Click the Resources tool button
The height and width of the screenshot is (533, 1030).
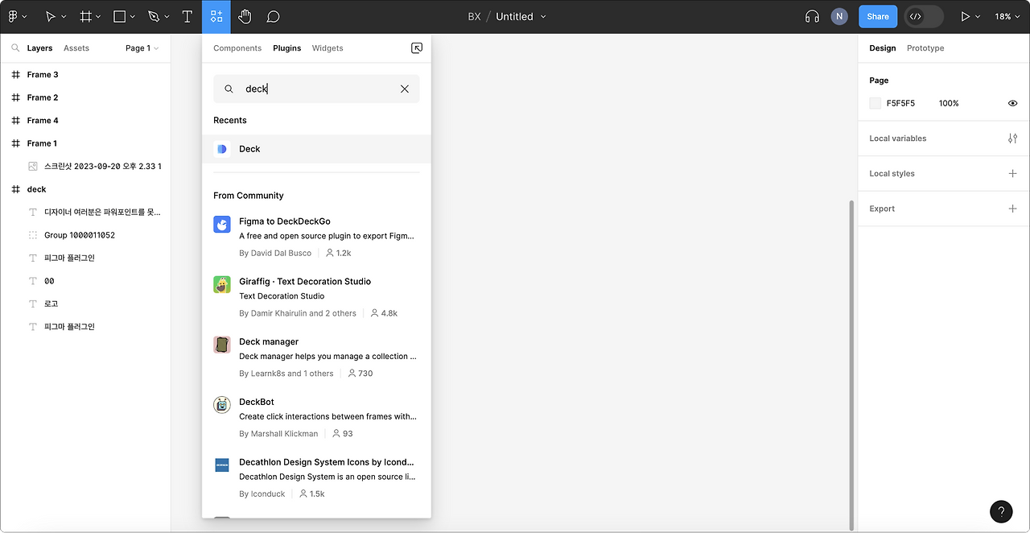click(x=216, y=16)
